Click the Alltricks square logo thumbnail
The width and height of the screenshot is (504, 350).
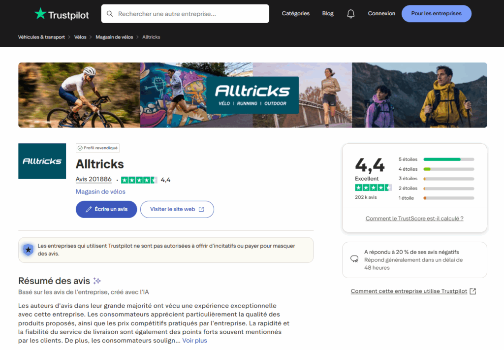(x=42, y=161)
